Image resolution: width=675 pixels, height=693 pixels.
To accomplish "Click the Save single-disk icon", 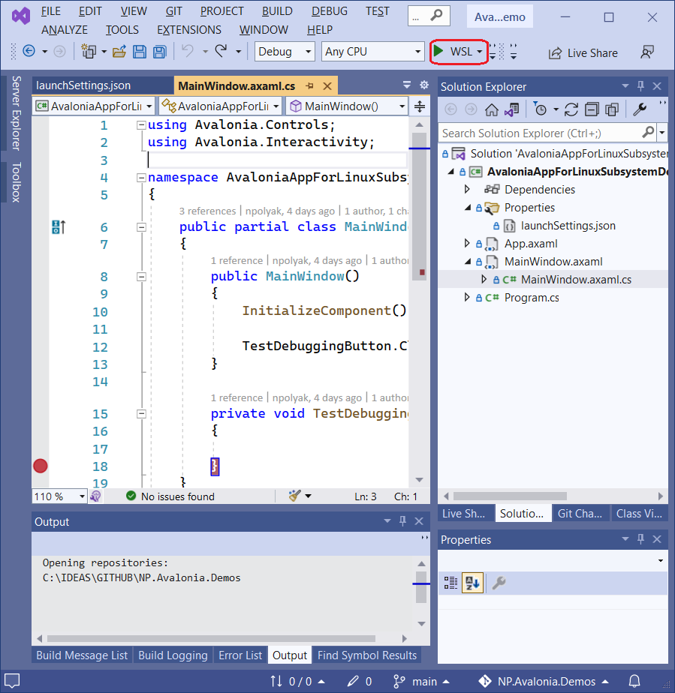I will pos(140,52).
